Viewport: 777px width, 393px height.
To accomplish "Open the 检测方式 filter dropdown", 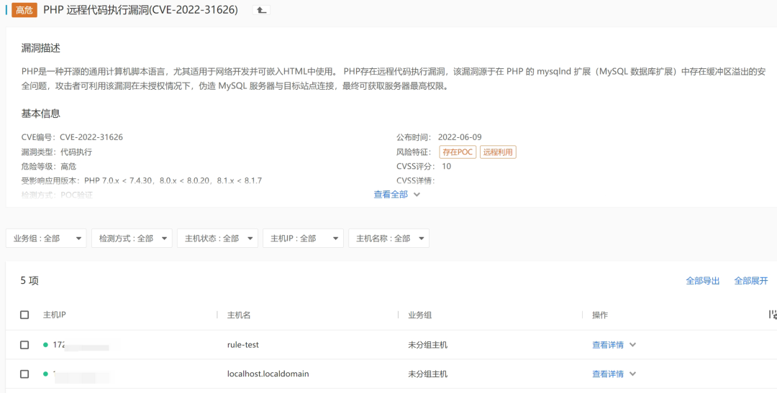I will point(132,238).
